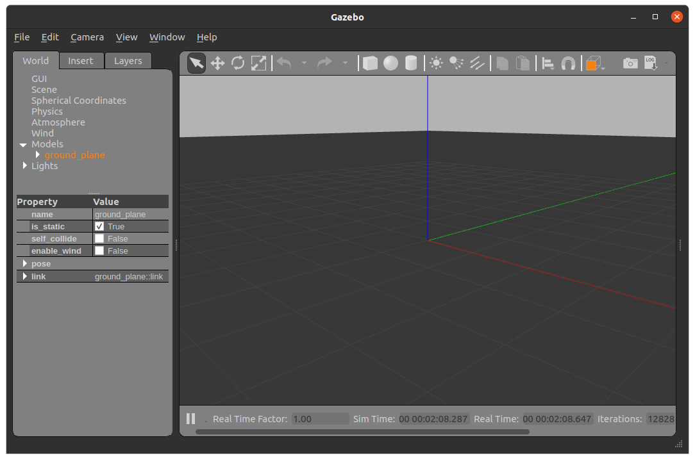Take a screenshot with camera icon
Viewport: 695px width, 460px height.
(x=630, y=63)
